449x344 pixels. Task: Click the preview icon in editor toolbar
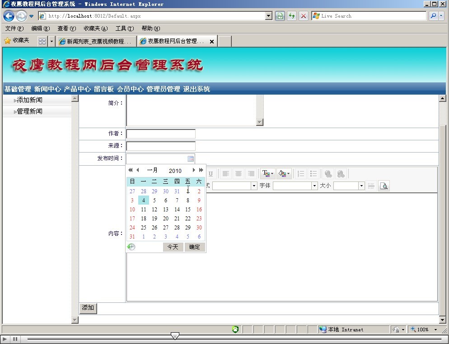(x=384, y=186)
